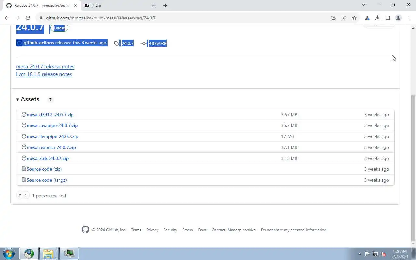This screenshot has width=416, height=260.
Task: Open the 24.0.7 tag link
Action: (x=127, y=43)
